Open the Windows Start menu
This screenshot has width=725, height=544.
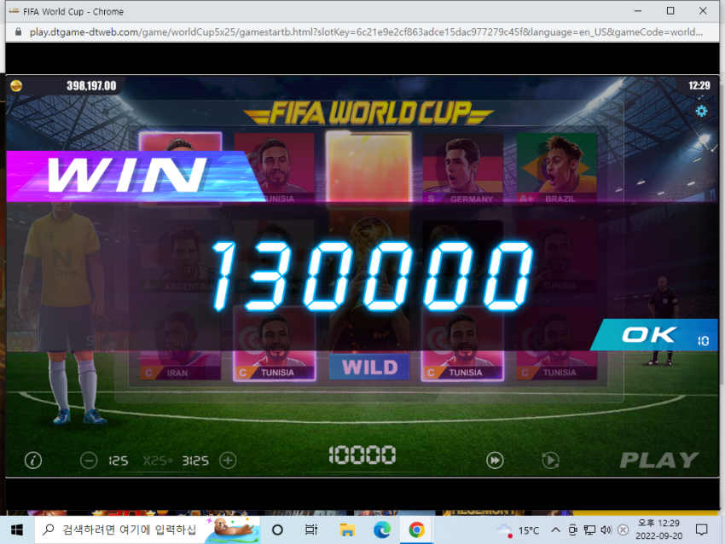[x=17, y=530]
